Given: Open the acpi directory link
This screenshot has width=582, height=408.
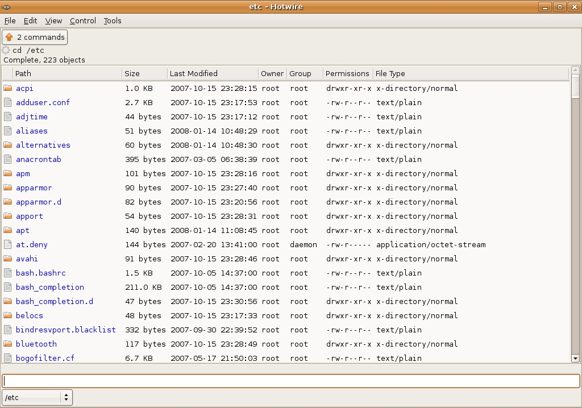Looking at the screenshot, I should [24, 88].
